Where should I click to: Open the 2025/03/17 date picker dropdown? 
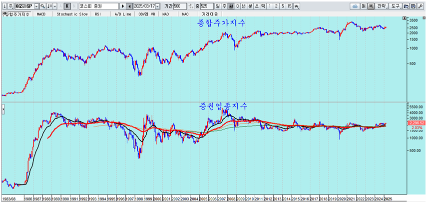(158, 6)
